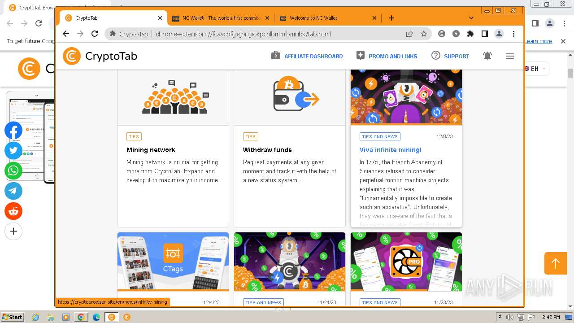Go back using the browser back arrow
The width and height of the screenshot is (574, 323).
click(66, 34)
